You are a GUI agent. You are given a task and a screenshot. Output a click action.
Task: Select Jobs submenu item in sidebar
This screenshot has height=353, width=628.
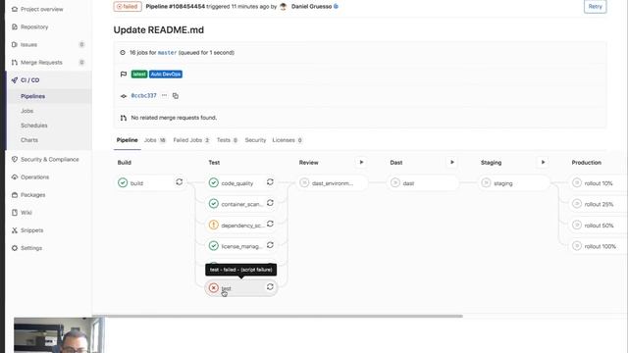(x=26, y=111)
